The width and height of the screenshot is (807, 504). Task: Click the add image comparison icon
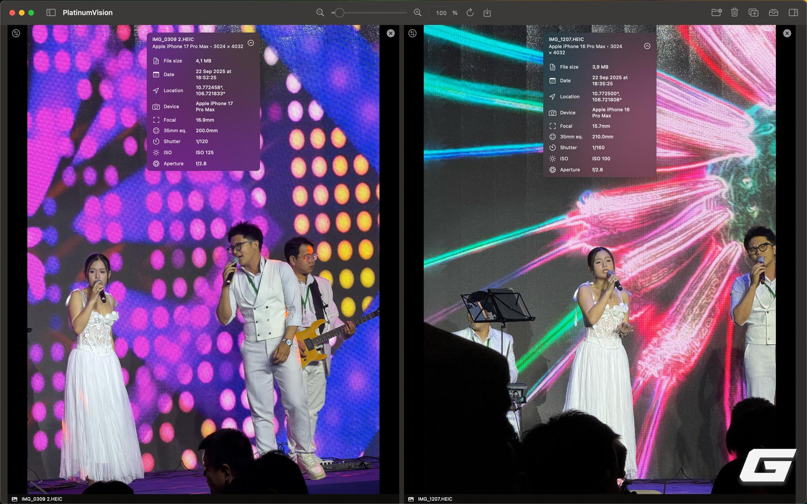(753, 12)
